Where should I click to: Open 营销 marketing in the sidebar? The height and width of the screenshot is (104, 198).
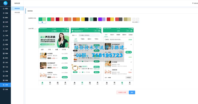5,53
